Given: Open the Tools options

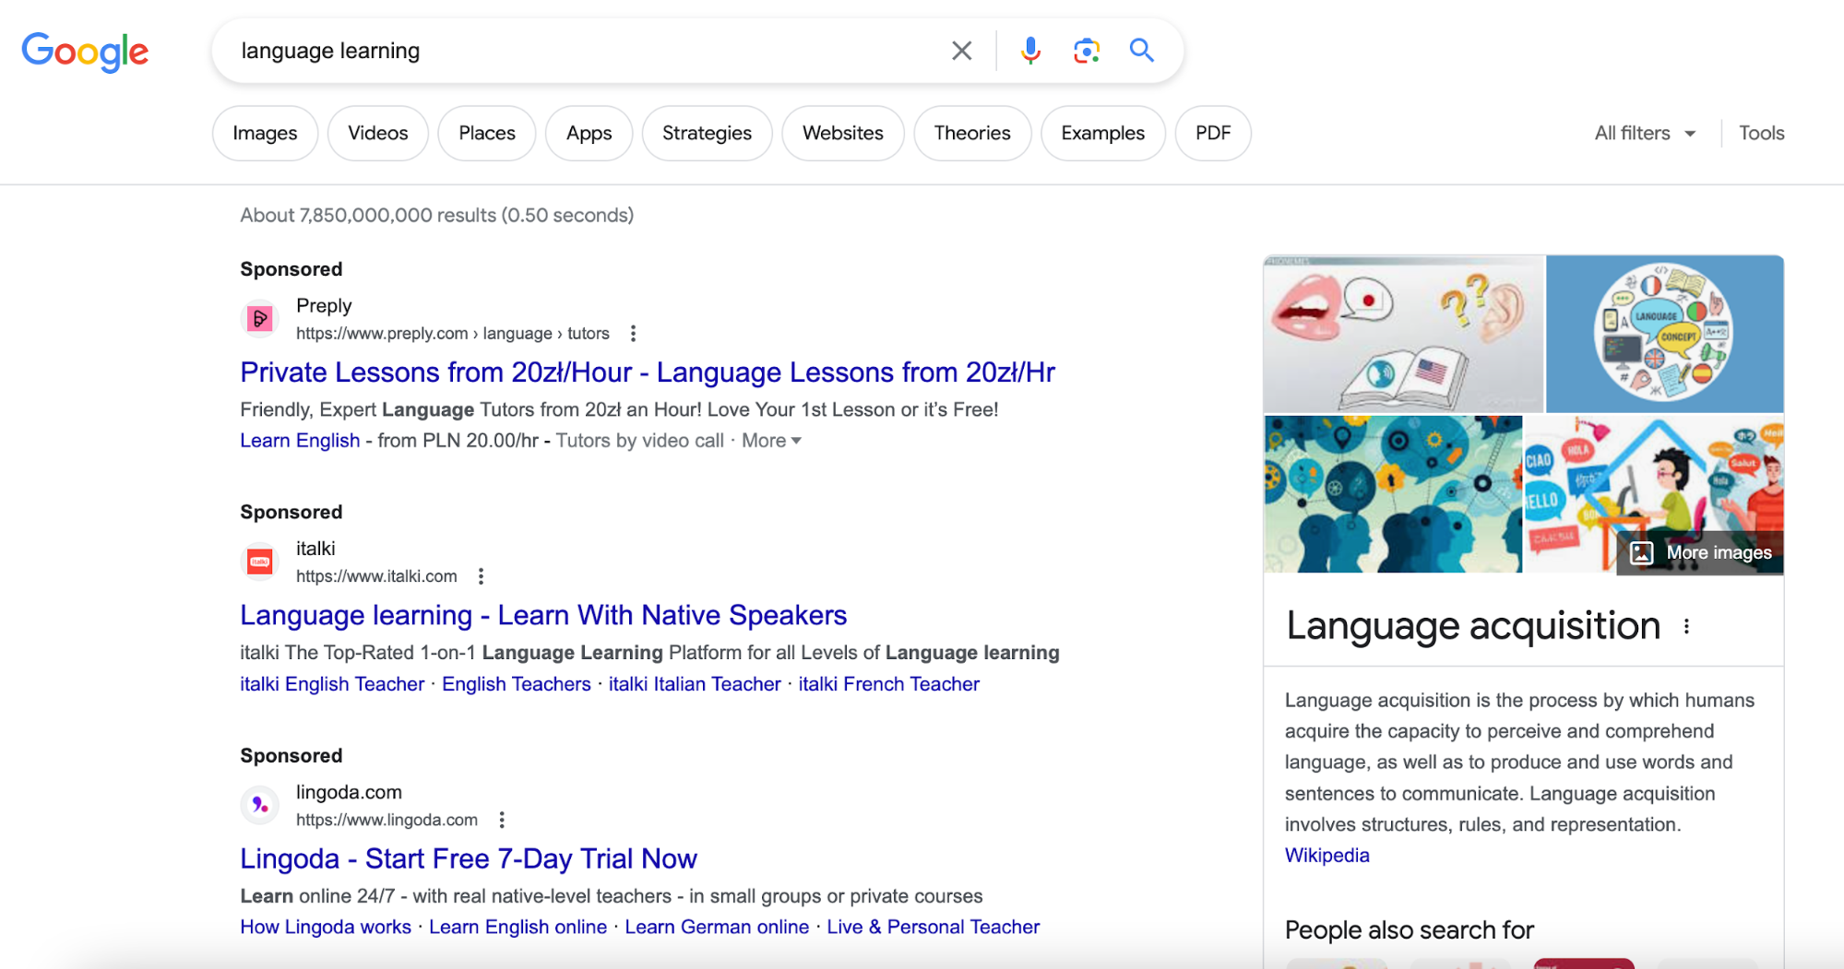Looking at the screenshot, I should coord(1761,134).
